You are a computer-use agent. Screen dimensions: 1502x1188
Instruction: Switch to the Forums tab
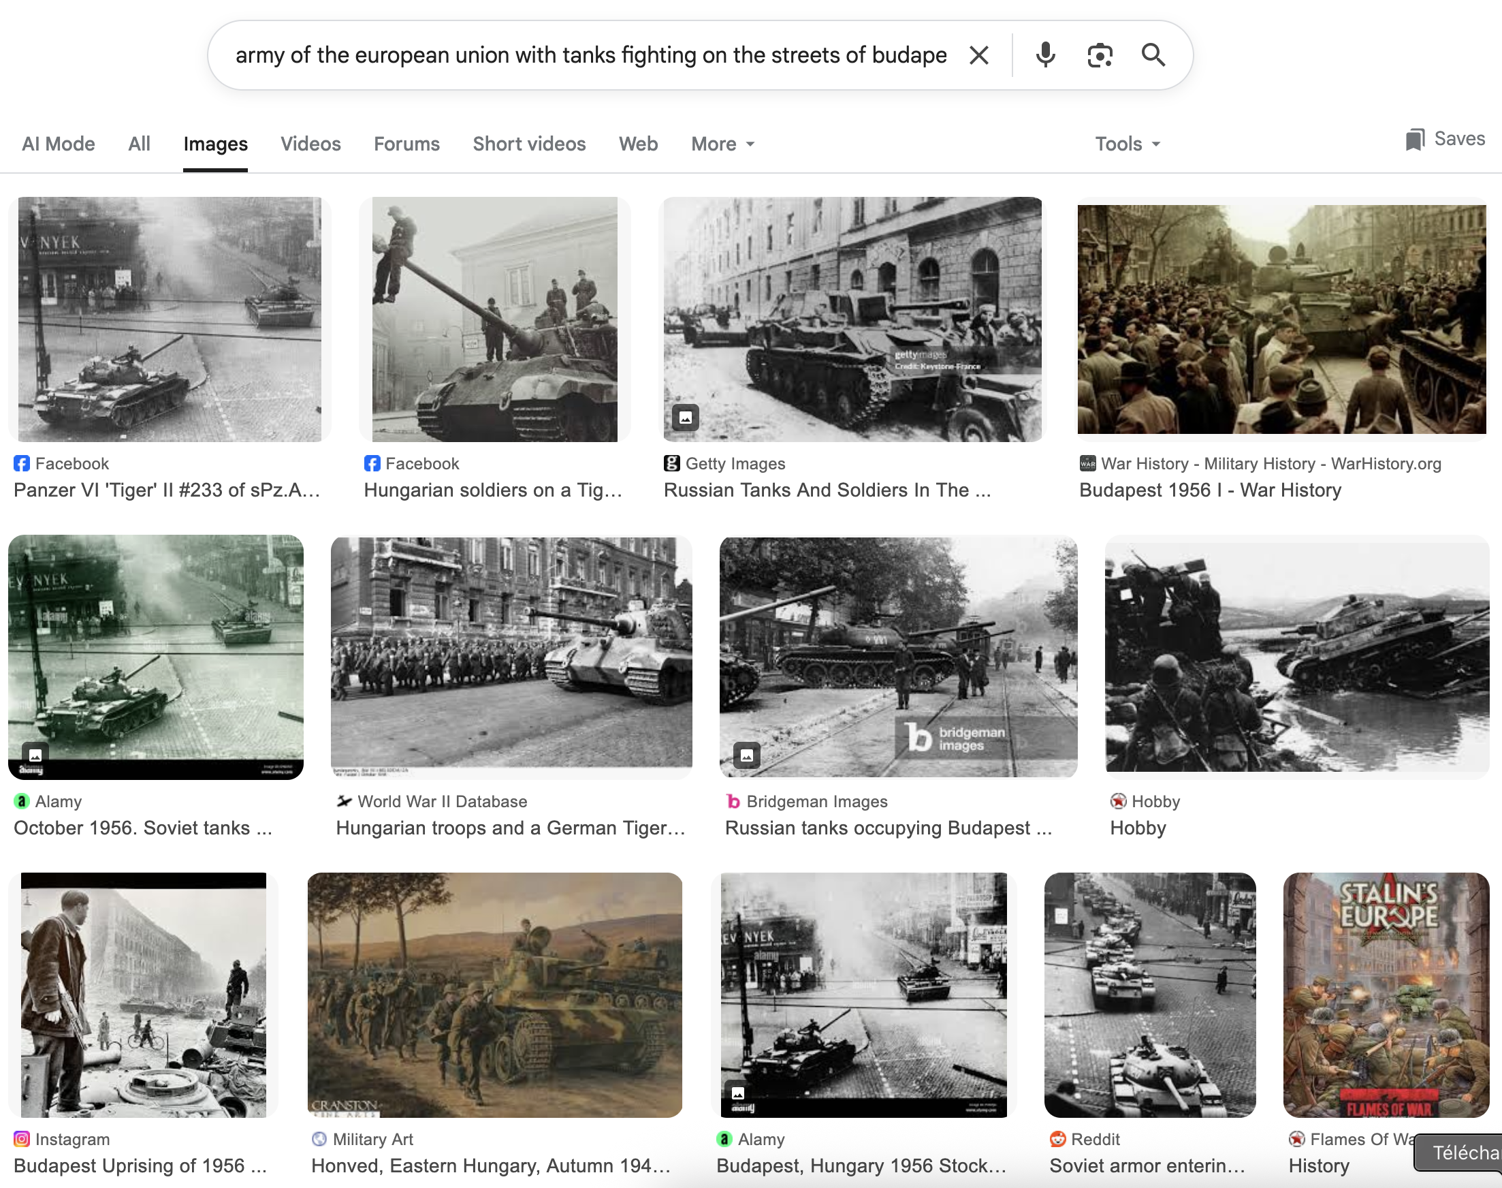(406, 144)
